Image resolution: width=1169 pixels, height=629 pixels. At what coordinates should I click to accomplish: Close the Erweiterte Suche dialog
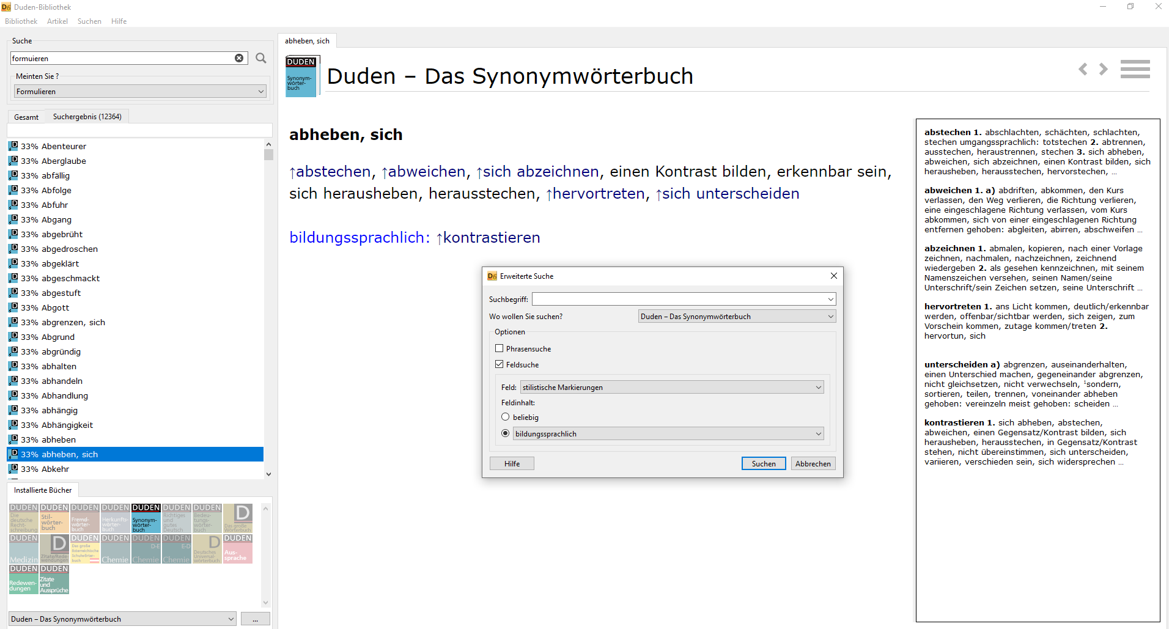(833, 276)
